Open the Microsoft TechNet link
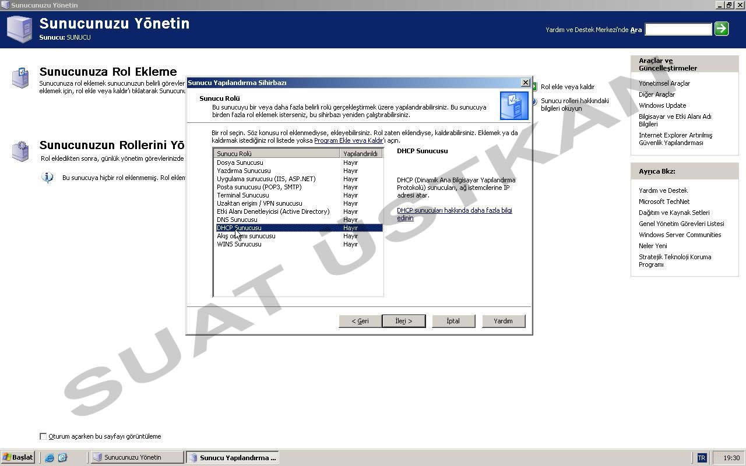746x466 pixels. (664, 202)
